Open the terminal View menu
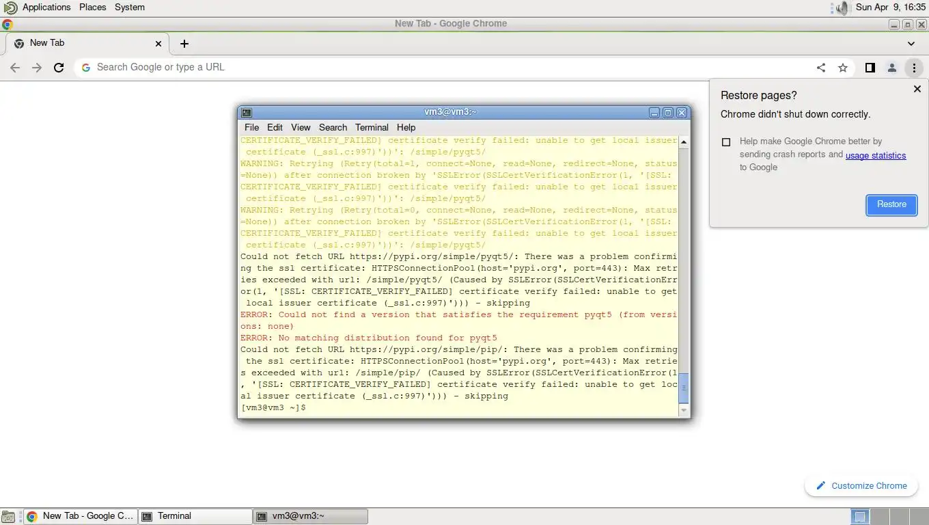 click(x=301, y=127)
